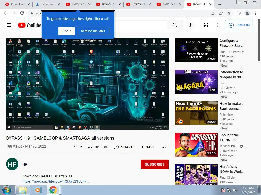Open Impossibly Thin video thumbnail
This screenshot has height=195, width=261.
[x=196, y=145]
